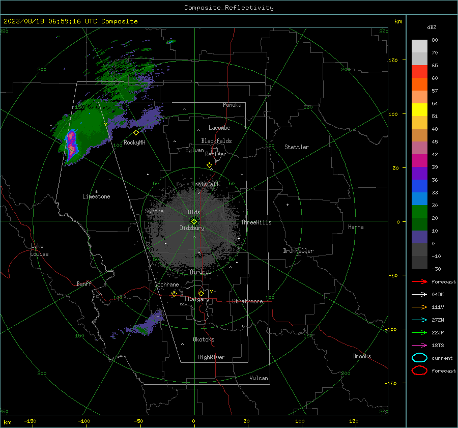
Task: Click the cyan current ellipse icon
Action: [x=419, y=358]
